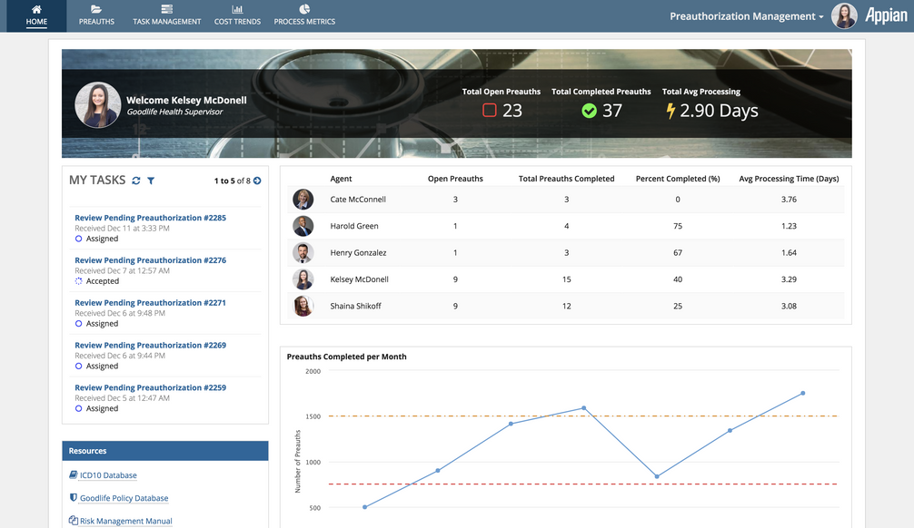Open the Preauths folder icon tab

[x=96, y=10]
